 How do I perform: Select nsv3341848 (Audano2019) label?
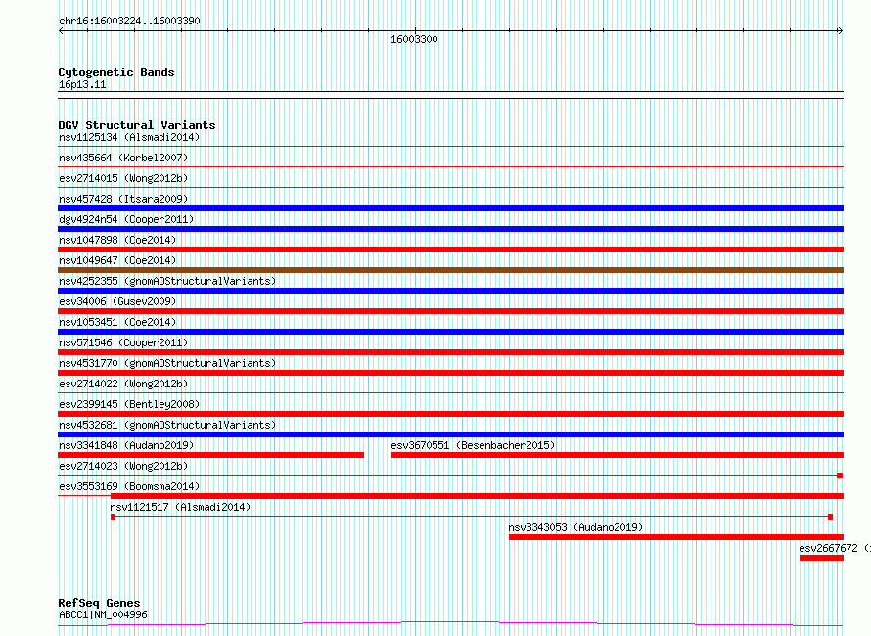(x=126, y=445)
